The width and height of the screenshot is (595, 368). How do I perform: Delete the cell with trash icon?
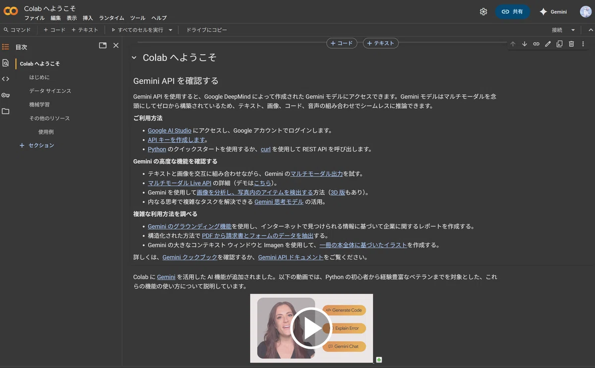click(x=571, y=44)
